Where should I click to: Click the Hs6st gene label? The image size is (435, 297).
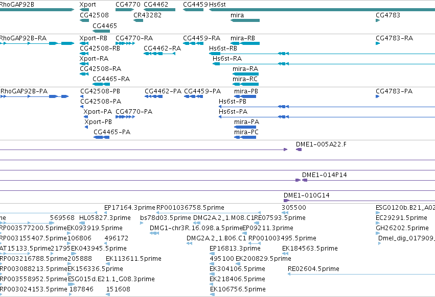pyautogui.click(x=217, y=4)
